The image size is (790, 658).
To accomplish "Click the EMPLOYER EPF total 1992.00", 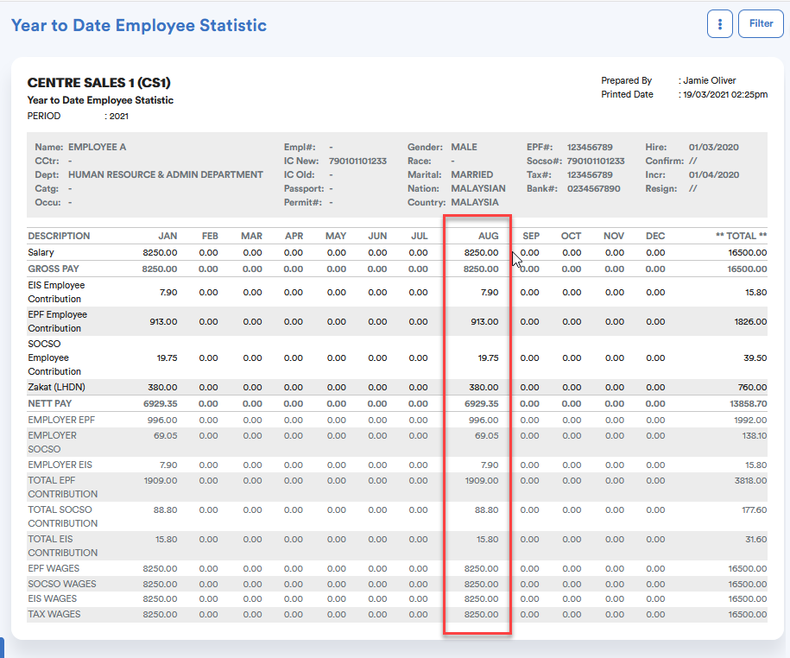I will pyautogui.click(x=750, y=420).
